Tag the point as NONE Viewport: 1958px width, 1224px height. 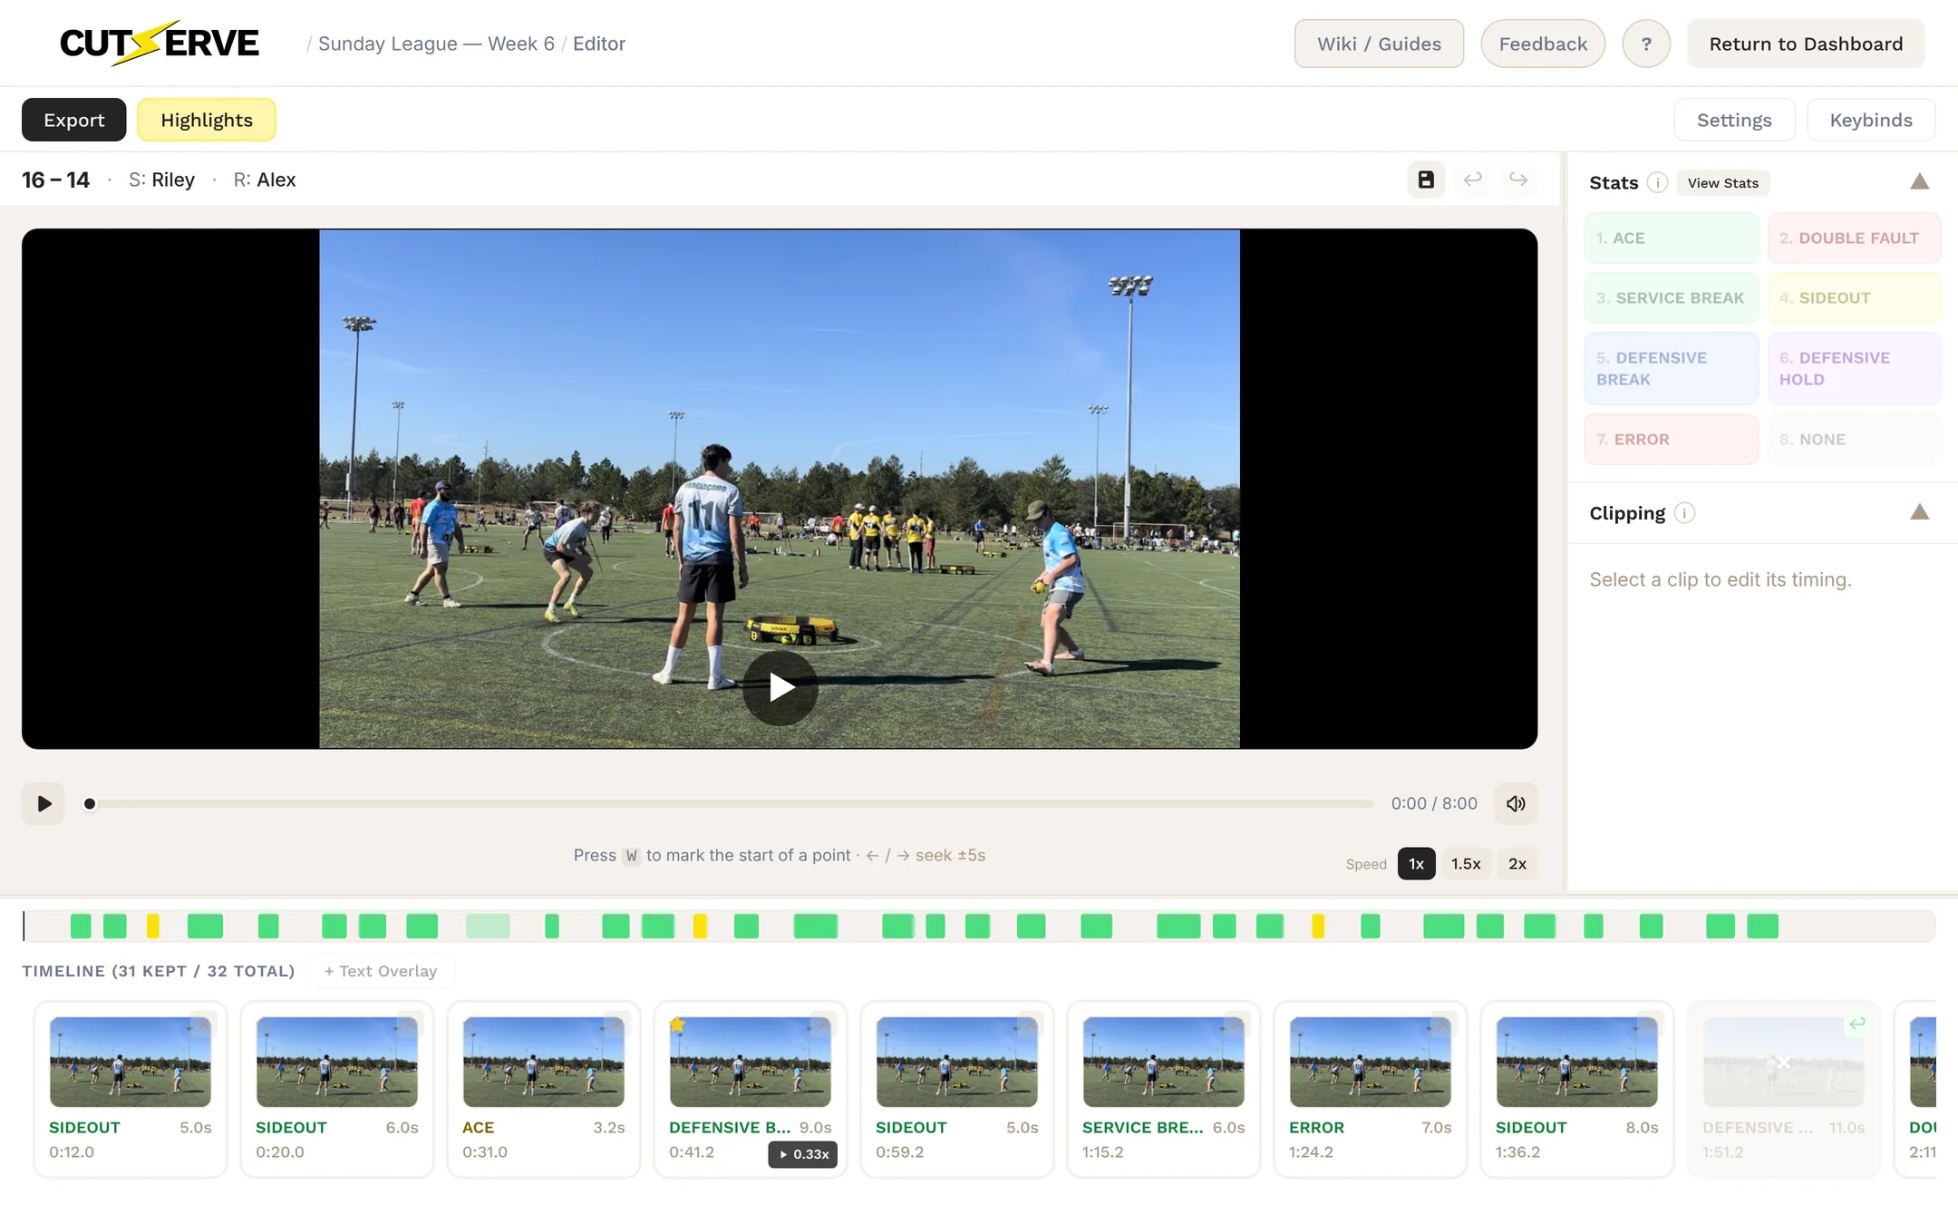[1854, 440]
